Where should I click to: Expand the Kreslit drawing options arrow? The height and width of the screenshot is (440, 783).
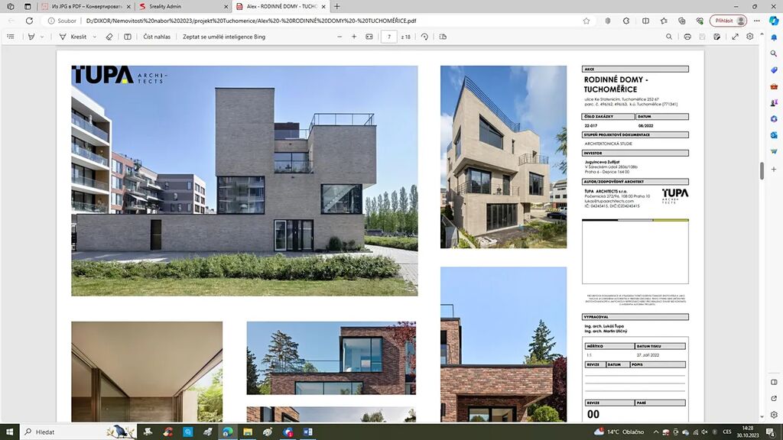pos(94,37)
